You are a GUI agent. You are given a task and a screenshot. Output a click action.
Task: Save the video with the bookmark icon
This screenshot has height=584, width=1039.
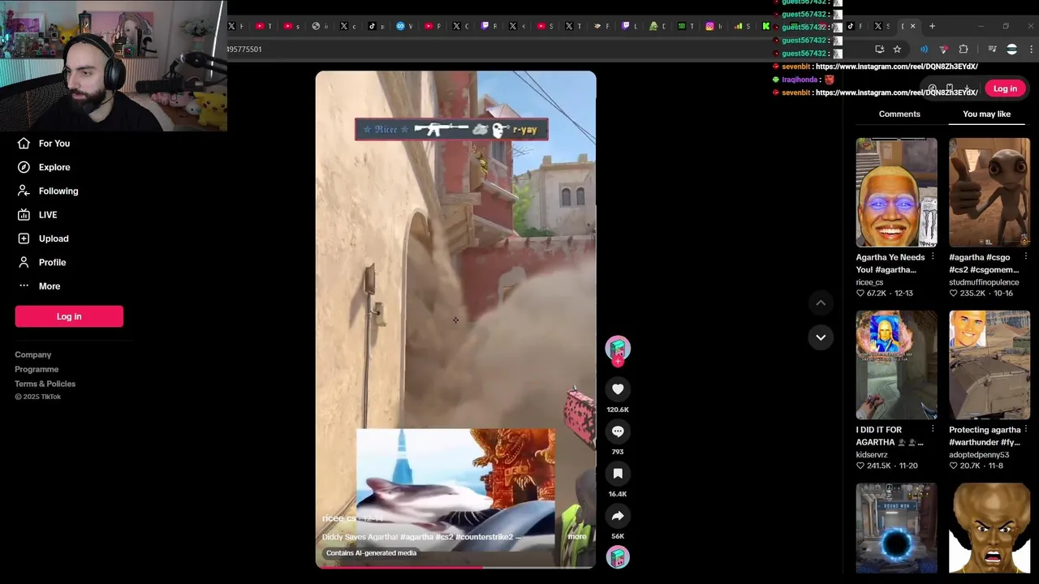(618, 474)
